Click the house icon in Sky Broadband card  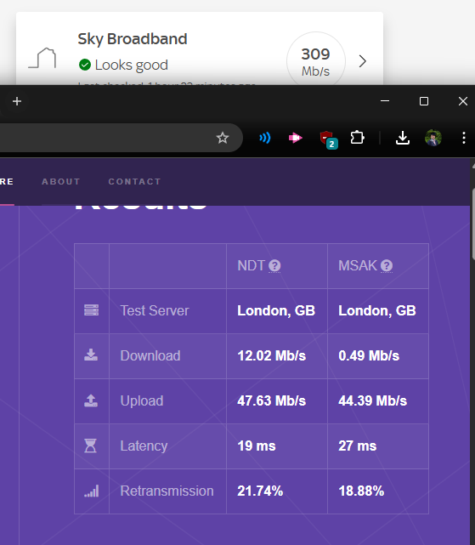(42, 58)
